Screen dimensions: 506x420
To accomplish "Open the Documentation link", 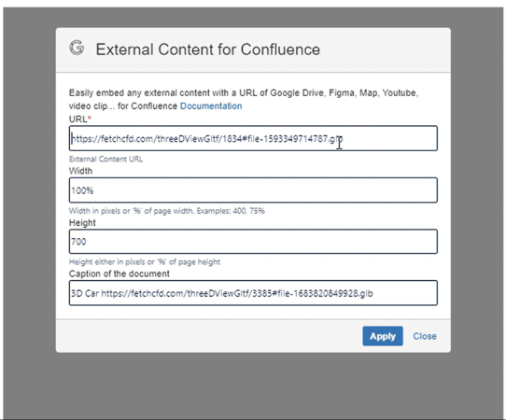I will pos(211,106).
